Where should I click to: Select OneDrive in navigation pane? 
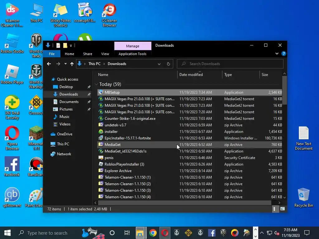(64, 134)
